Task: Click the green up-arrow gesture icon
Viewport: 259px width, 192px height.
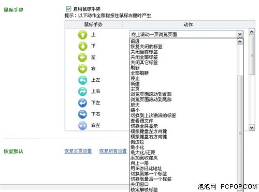Action: coord(82,35)
